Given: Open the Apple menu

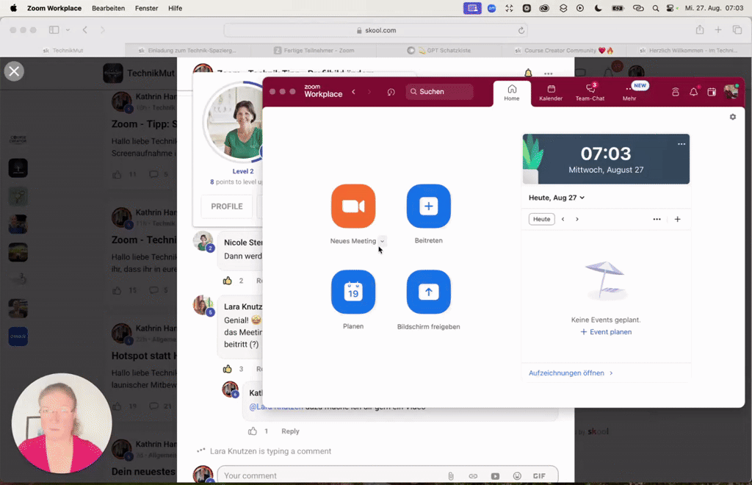Looking at the screenshot, I should coord(13,8).
